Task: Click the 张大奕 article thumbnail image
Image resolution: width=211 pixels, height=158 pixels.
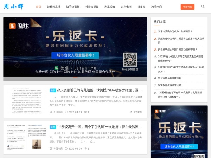Action: 26,101
